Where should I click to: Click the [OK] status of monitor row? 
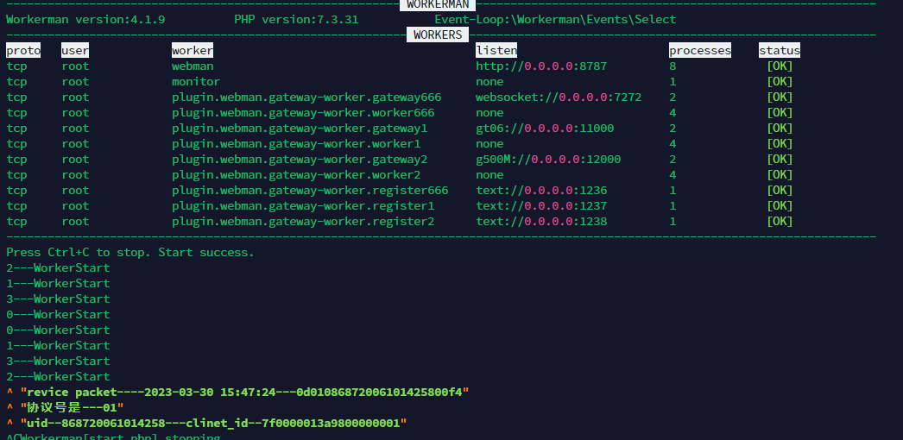780,82
